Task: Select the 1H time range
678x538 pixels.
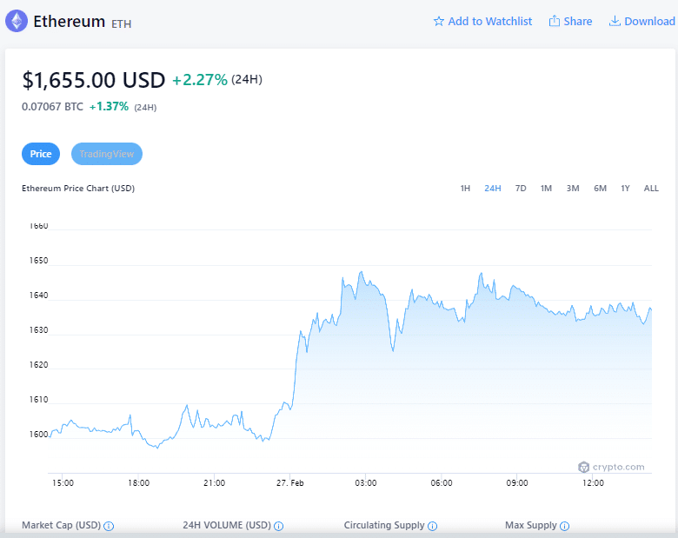Action: (x=465, y=188)
